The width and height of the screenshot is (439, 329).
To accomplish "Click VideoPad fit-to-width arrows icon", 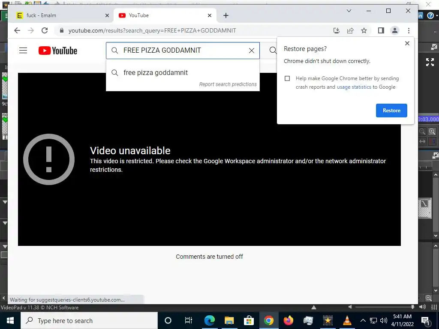I will [x=422, y=141].
